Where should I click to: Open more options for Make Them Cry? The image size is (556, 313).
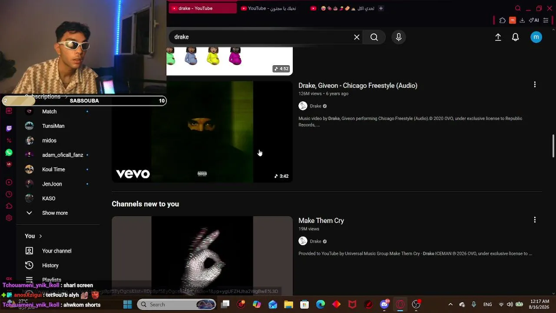pyautogui.click(x=535, y=220)
